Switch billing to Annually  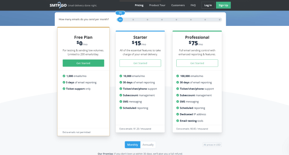[x=148, y=145]
